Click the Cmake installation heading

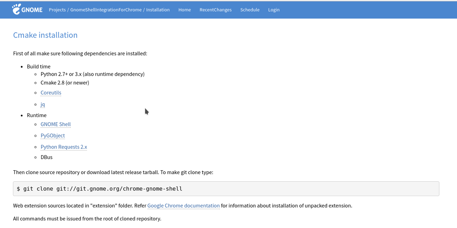tap(45, 35)
